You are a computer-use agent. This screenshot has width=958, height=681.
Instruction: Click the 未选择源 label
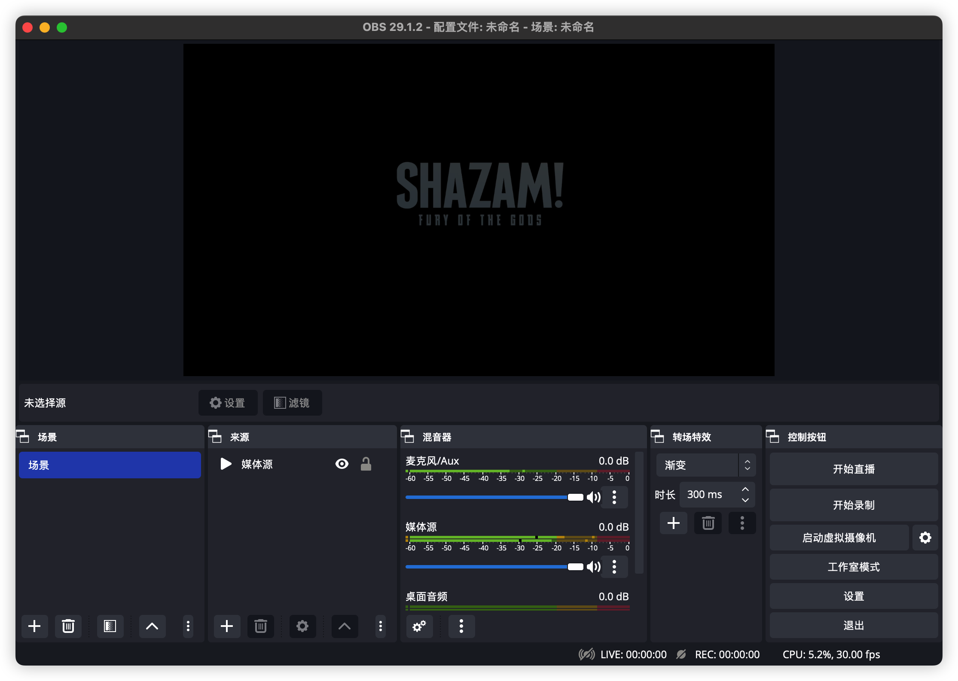(x=45, y=403)
